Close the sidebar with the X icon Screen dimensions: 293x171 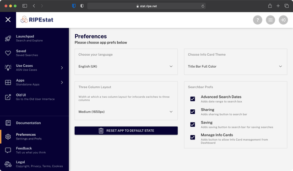click(8, 20)
